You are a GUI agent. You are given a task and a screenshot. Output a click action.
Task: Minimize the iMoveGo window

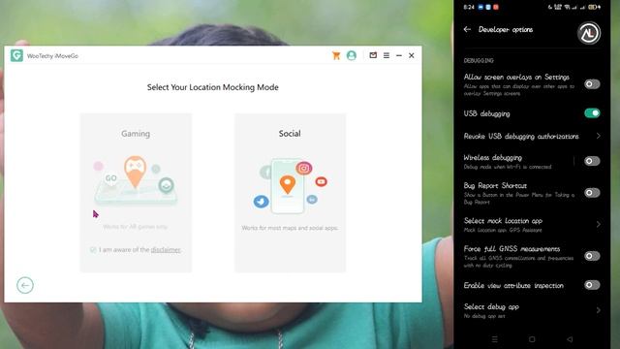pyautogui.click(x=399, y=56)
